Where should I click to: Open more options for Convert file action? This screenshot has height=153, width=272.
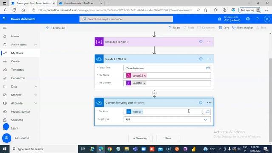point(209,102)
